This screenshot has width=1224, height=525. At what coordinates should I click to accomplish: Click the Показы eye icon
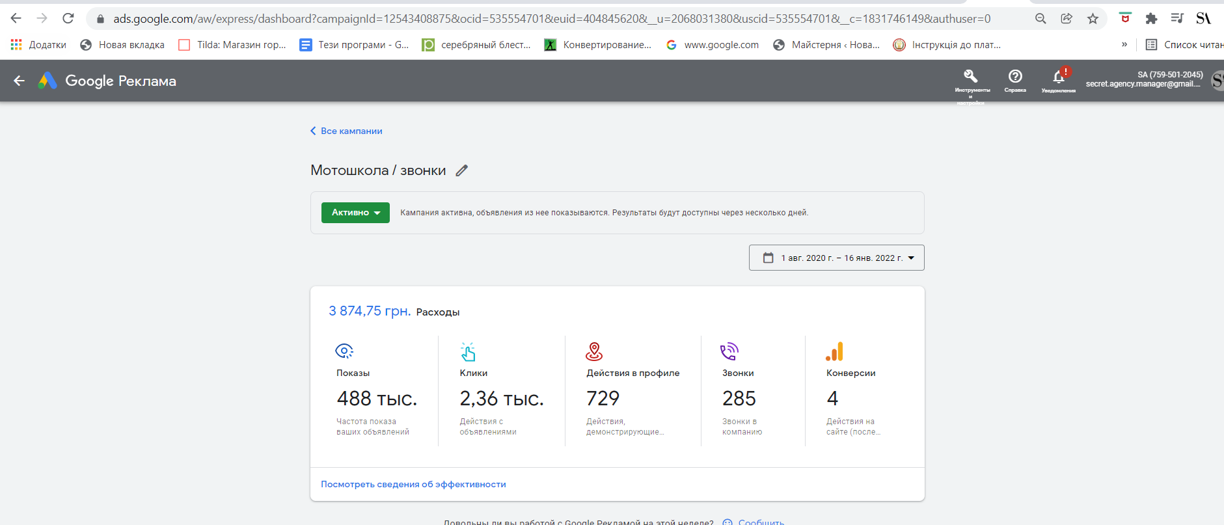pyautogui.click(x=344, y=351)
